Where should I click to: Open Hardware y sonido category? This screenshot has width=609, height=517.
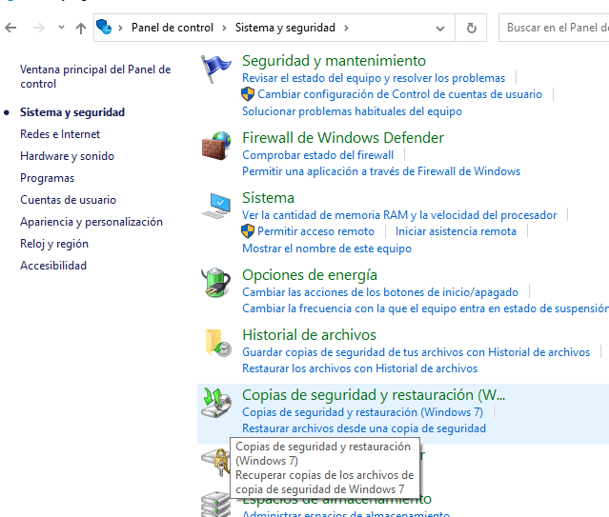click(68, 156)
